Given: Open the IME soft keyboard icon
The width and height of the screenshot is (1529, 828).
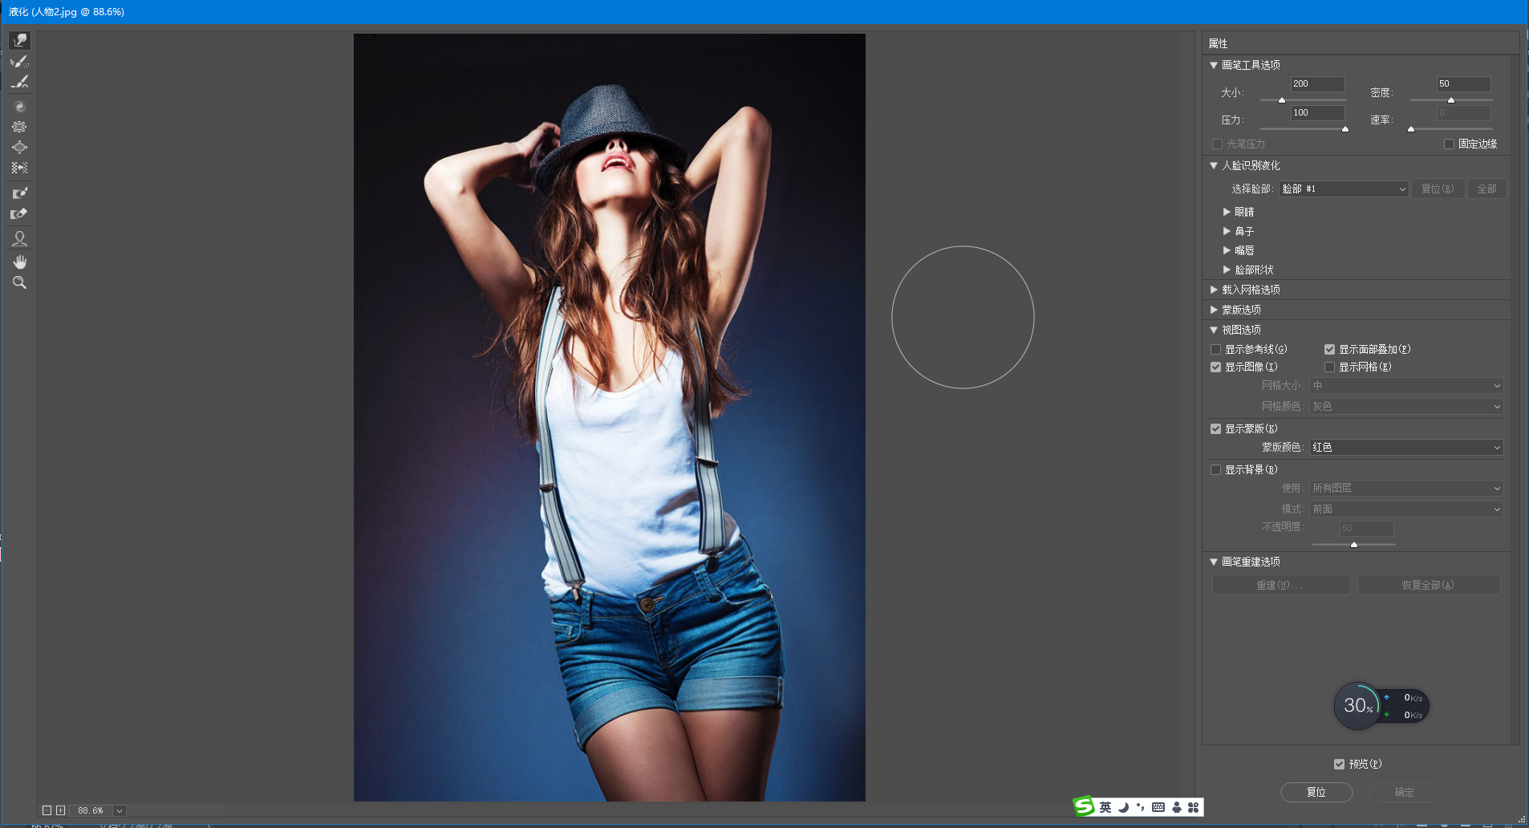Looking at the screenshot, I should tap(1158, 807).
